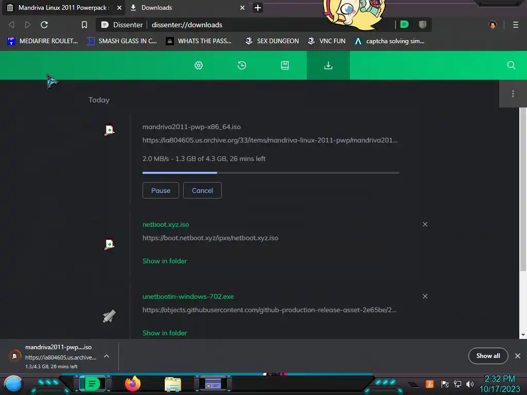This screenshot has height=395, width=527.
Task: Click the green Dissenter comment icon
Action: (x=405, y=25)
